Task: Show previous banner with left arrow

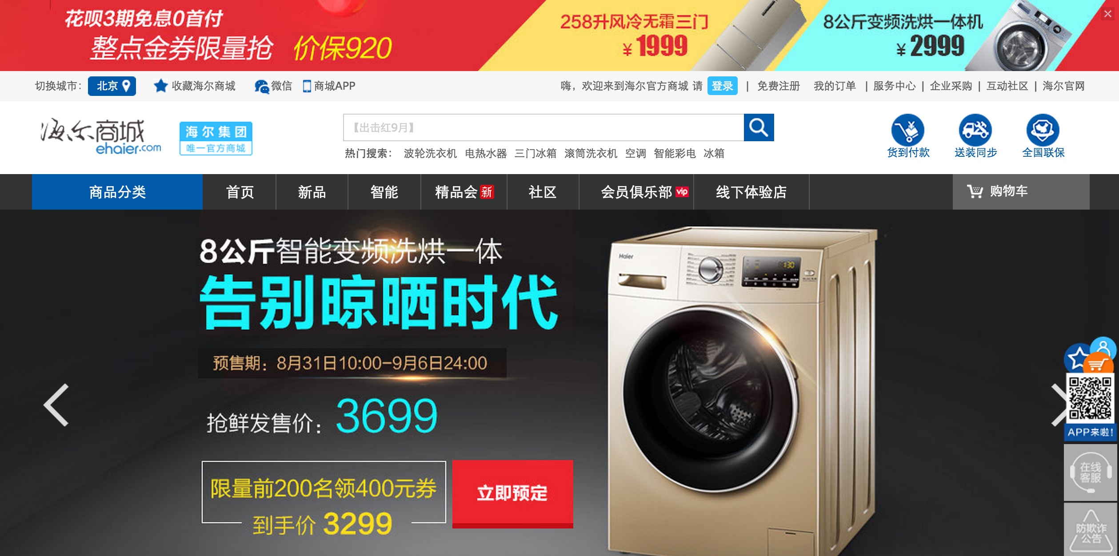Action: click(56, 405)
